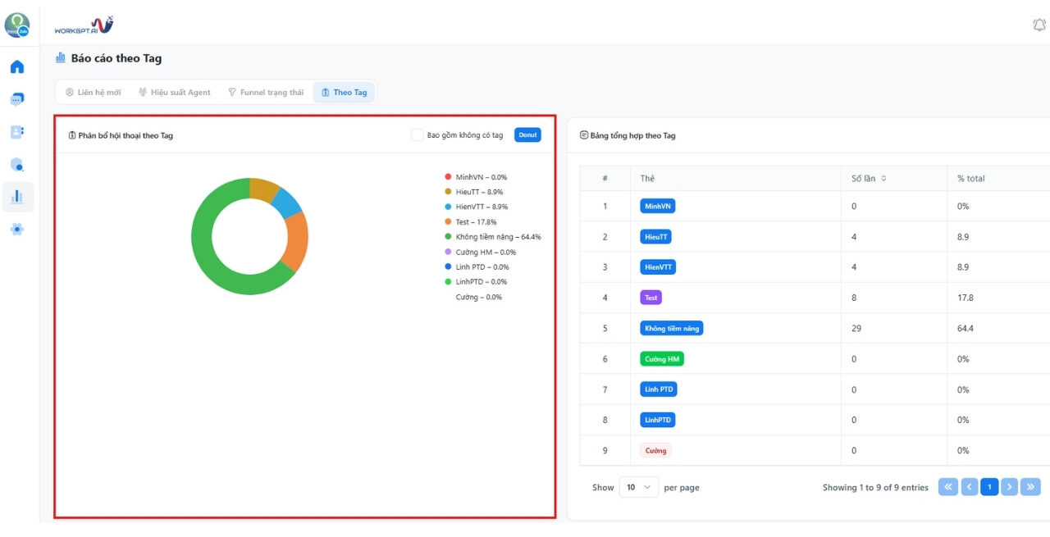This screenshot has height=537, width=1050.
Task: Go to the Home icon in sidebar
Action: coord(17,66)
